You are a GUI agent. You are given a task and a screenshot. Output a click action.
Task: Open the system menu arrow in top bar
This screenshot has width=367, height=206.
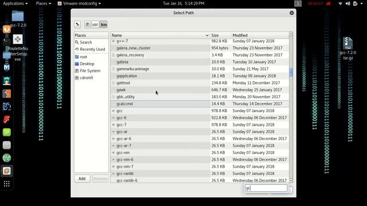tap(362, 3)
